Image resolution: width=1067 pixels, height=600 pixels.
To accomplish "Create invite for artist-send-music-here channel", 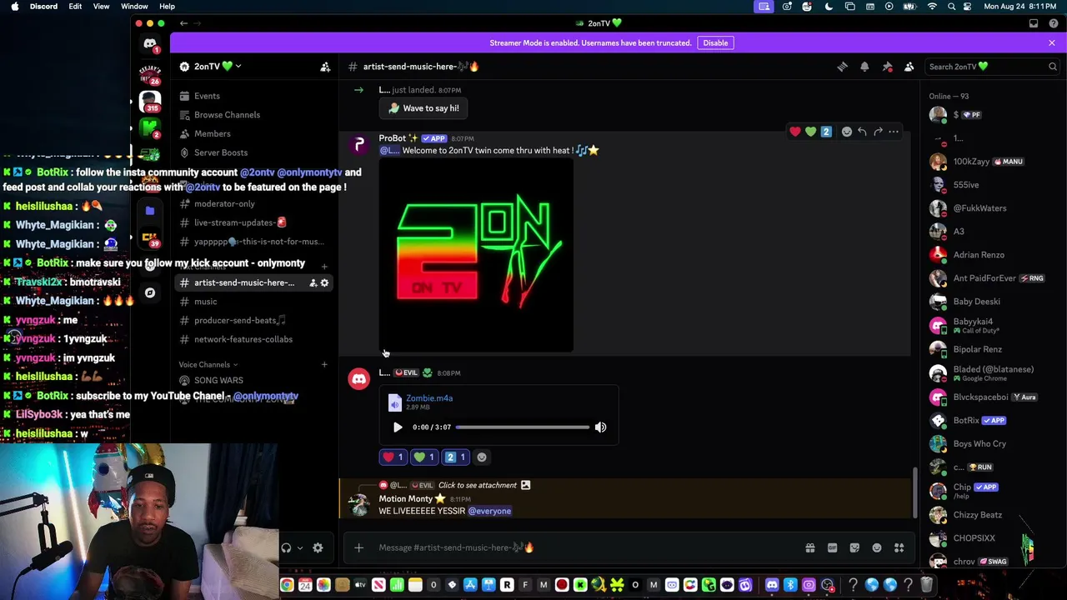I will pyautogui.click(x=313, y=283).
